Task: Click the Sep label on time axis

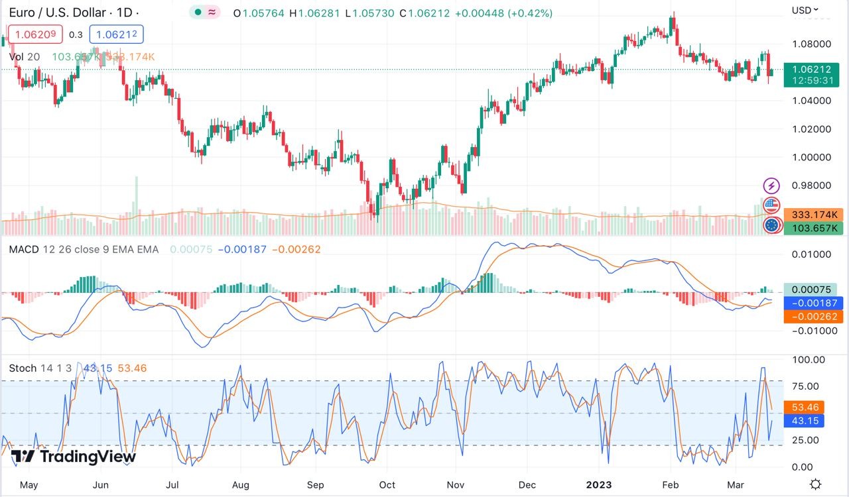Action: coord(315,485)
